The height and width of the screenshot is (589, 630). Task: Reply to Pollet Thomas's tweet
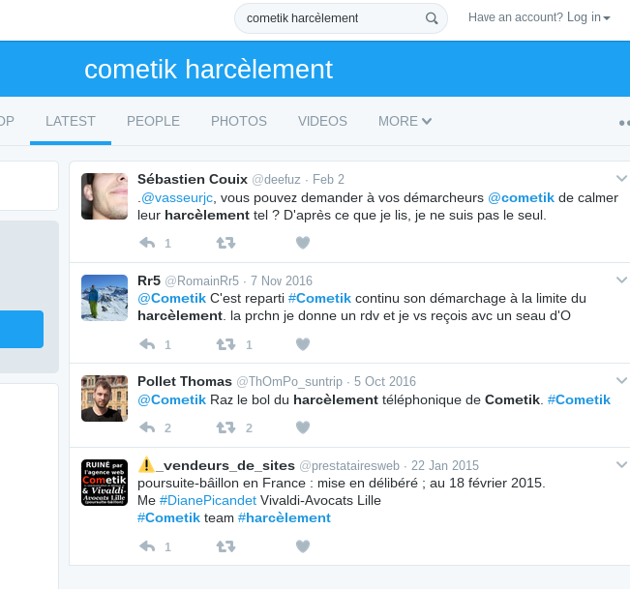click(x=147, y=427)
